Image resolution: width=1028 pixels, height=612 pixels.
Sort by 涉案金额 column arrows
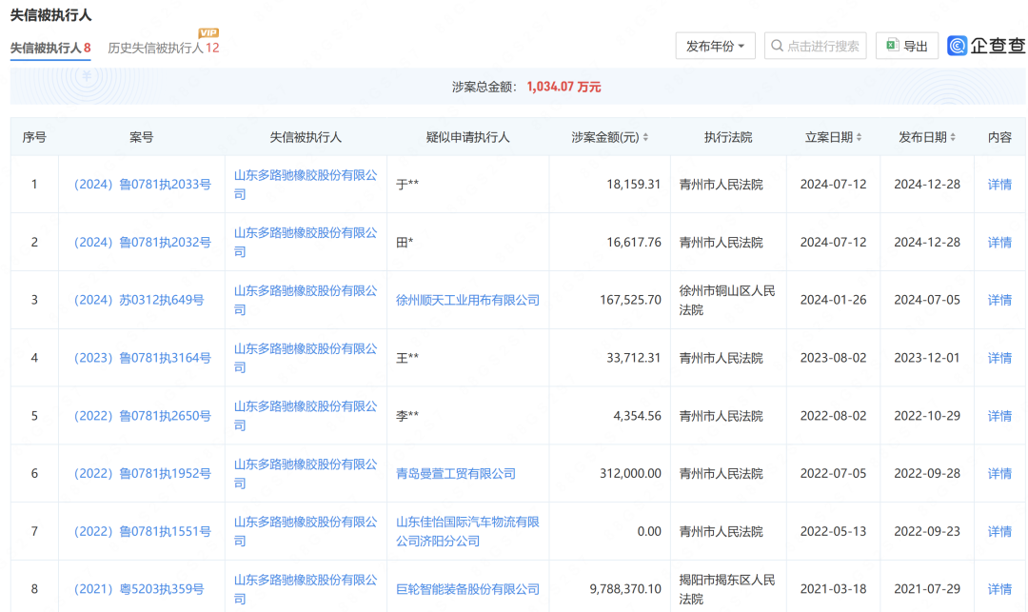point(646,138)
